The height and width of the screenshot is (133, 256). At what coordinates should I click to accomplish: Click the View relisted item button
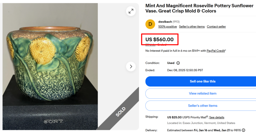coord(202,94)
